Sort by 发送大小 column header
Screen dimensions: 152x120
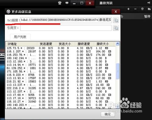[66, 44]
